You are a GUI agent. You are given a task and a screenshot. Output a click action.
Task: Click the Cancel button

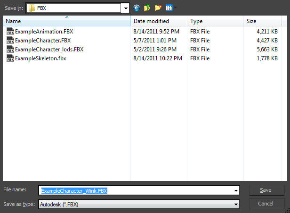point(266,204)
